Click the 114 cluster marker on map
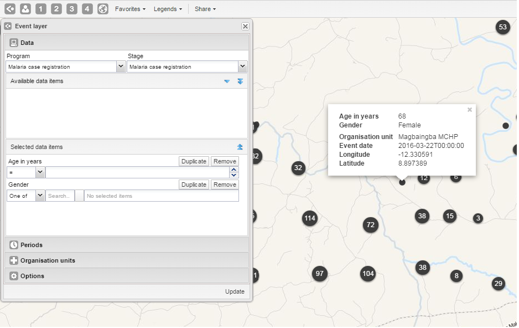519x328 pixels. (x=310, y=218)
